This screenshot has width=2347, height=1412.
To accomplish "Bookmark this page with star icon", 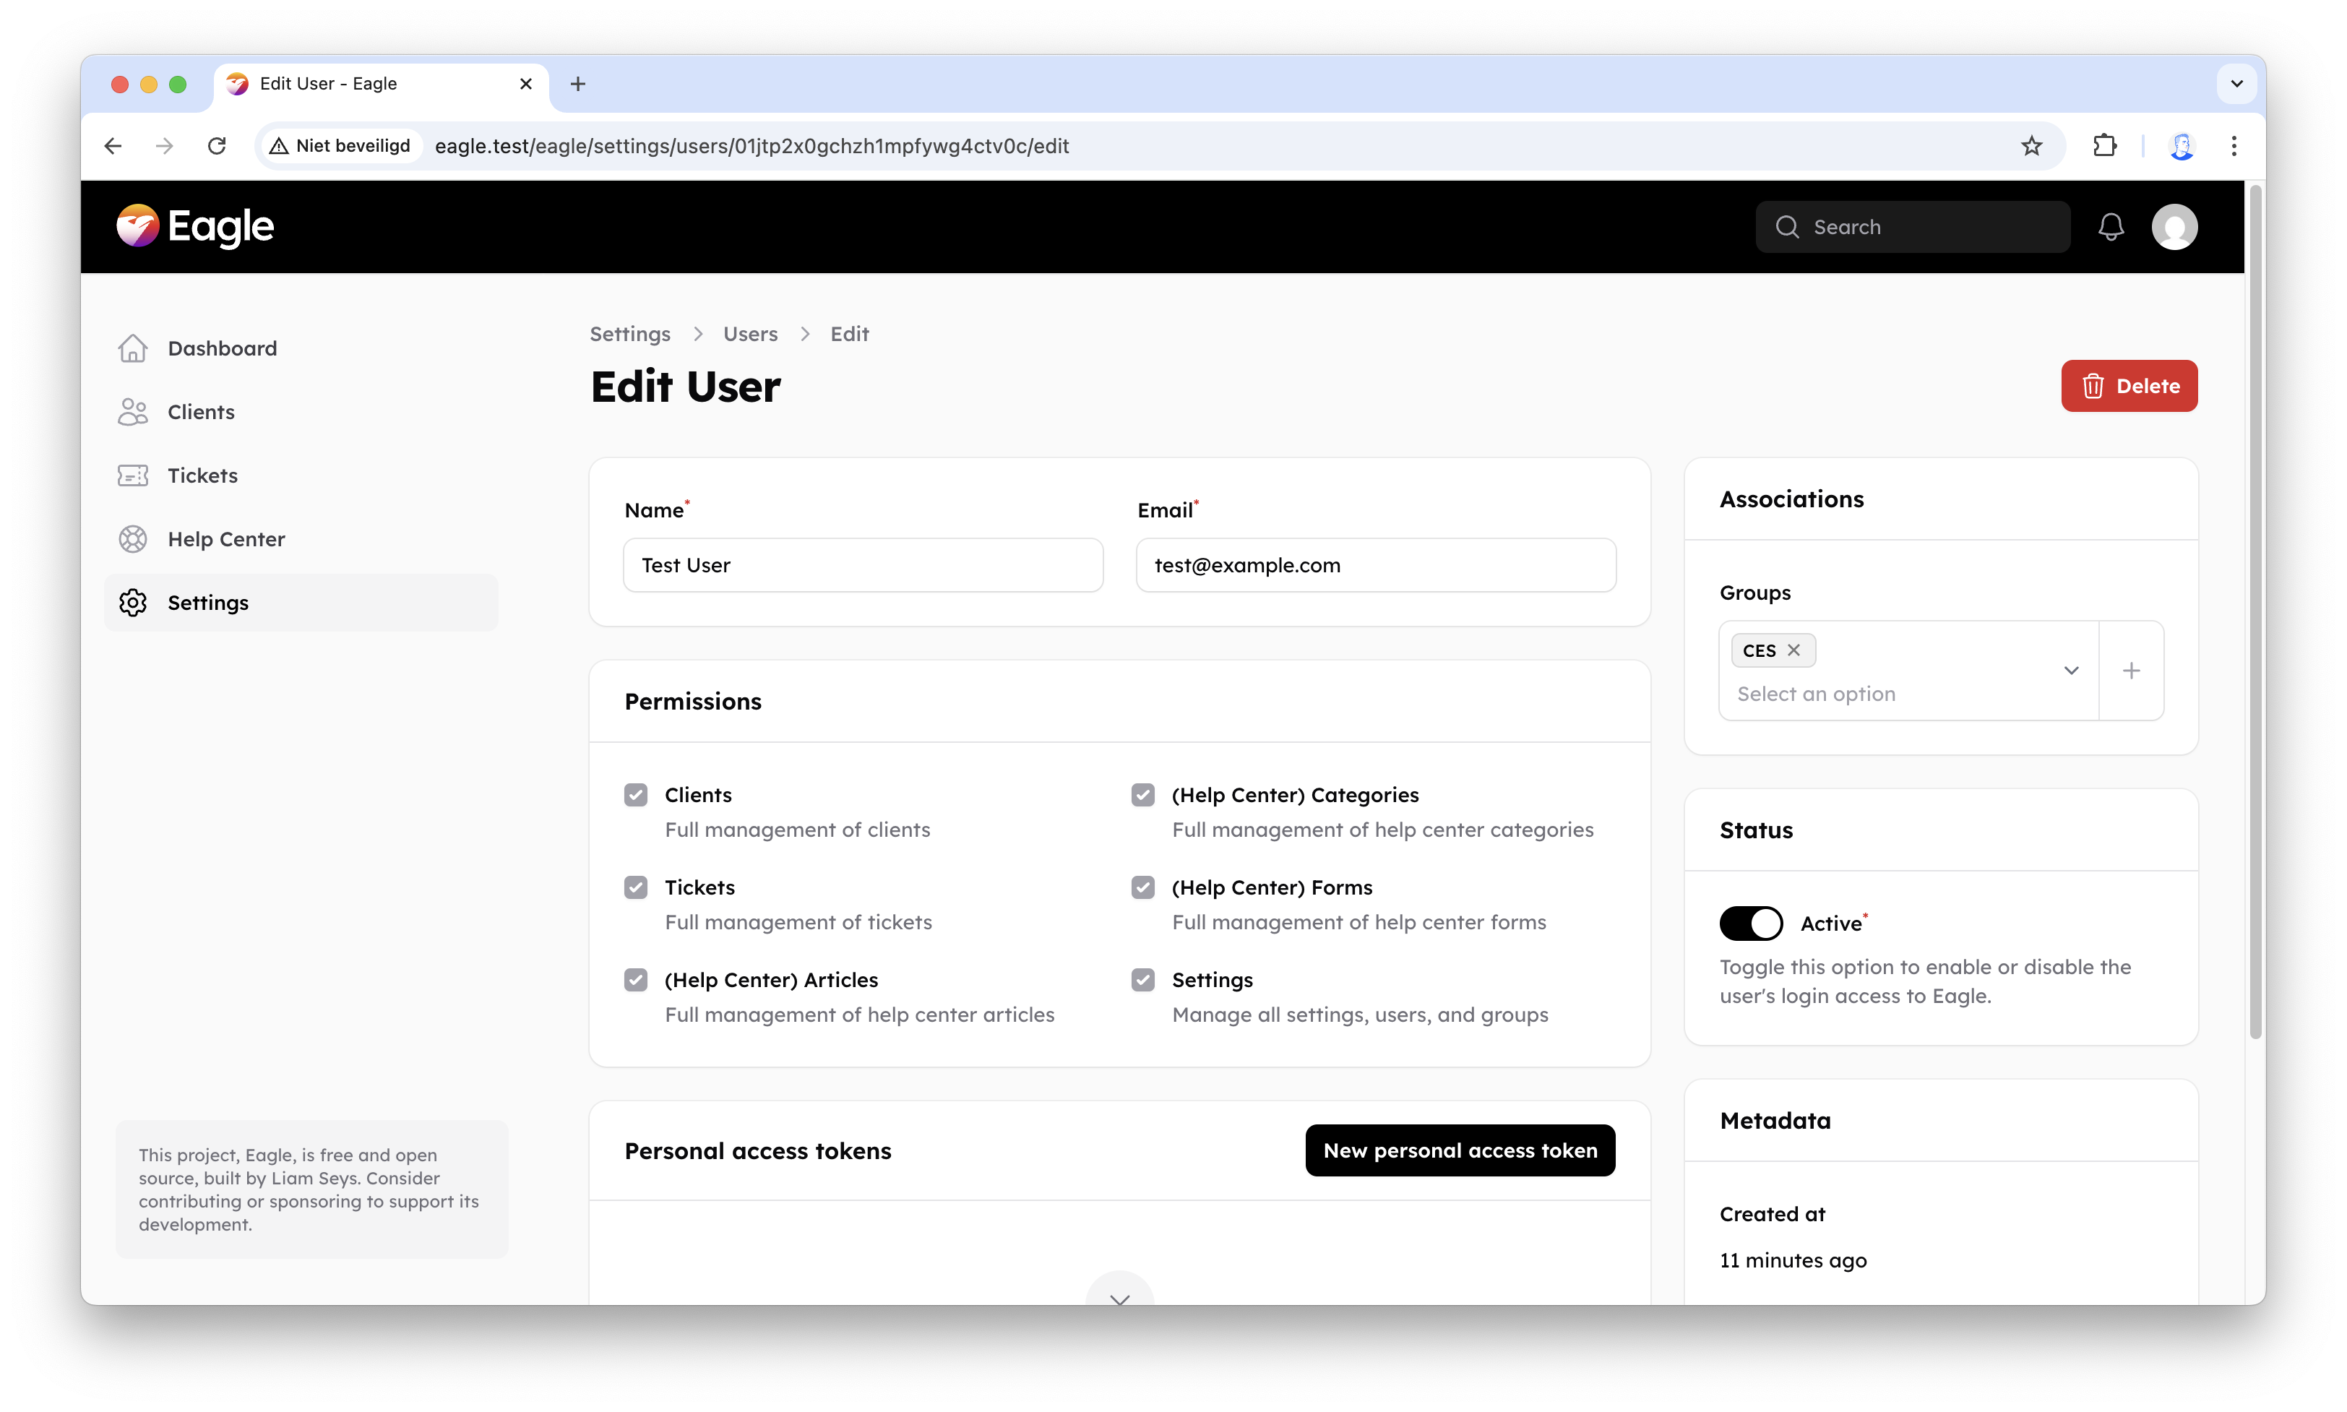I will tap(2031, 145).
